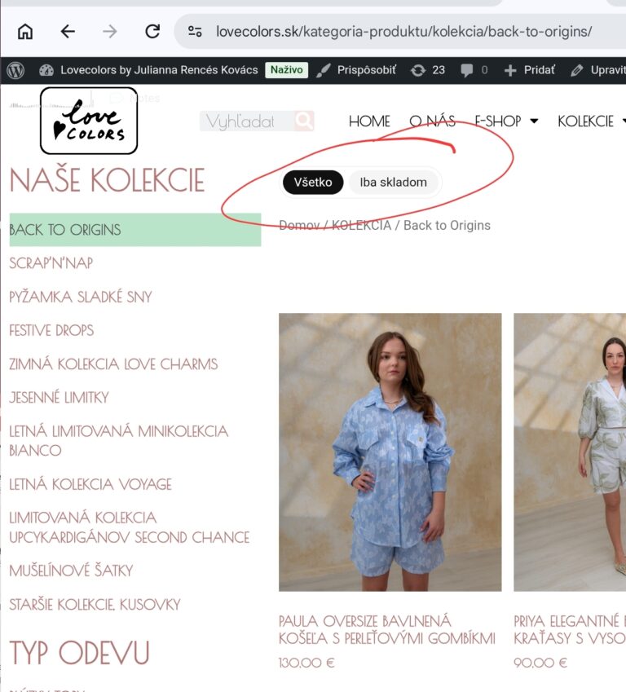
Task: Click the site settings icon in address bar
Action: coord(195,32)
